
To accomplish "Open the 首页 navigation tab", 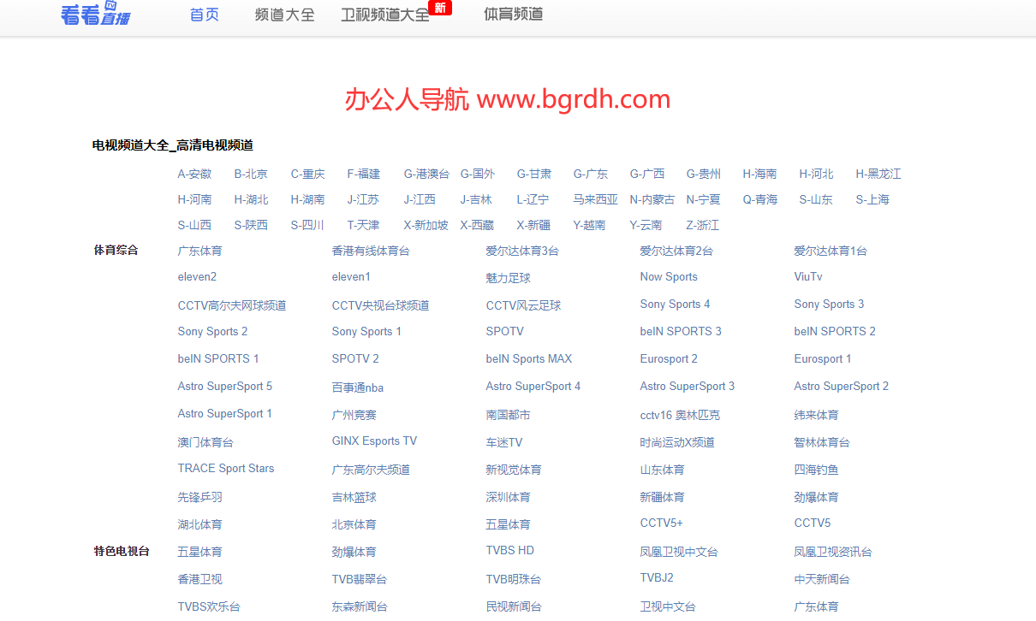I will [205, 15].
